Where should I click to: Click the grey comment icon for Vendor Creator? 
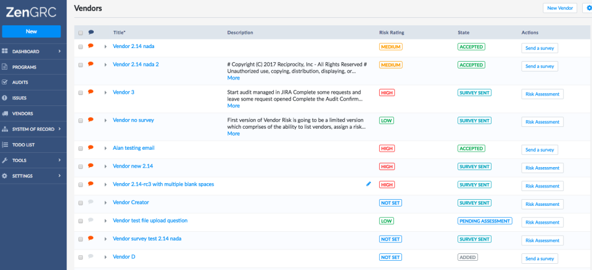[x=91, y=202]
